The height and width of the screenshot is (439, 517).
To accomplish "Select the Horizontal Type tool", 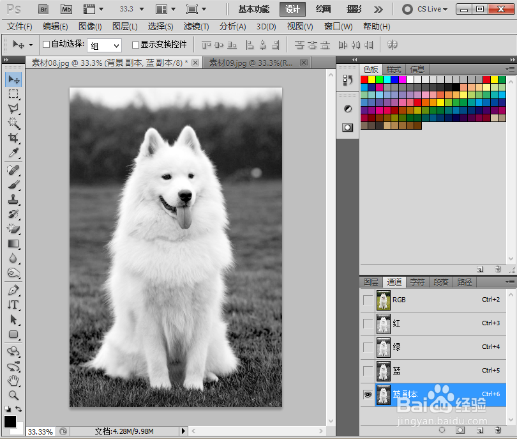I will (13, 305).
